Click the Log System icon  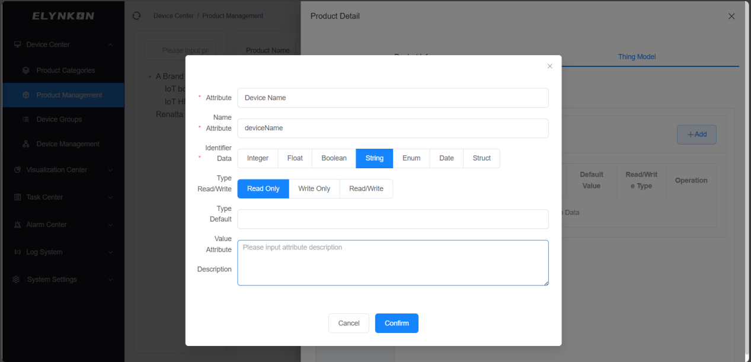[x=17, y=252]
